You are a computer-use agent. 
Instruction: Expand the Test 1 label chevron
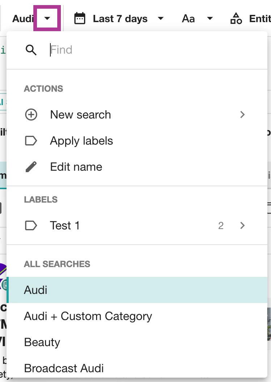[x=242, y=226]
